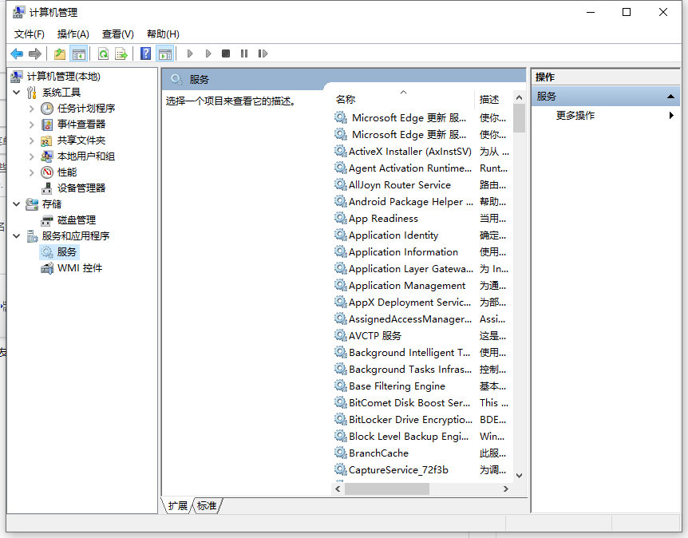Click the back navigation arrow in the toolbar

17,53
